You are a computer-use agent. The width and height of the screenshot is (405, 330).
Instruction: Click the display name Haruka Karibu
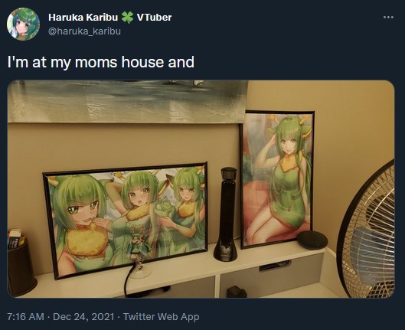tap(83, 18)
